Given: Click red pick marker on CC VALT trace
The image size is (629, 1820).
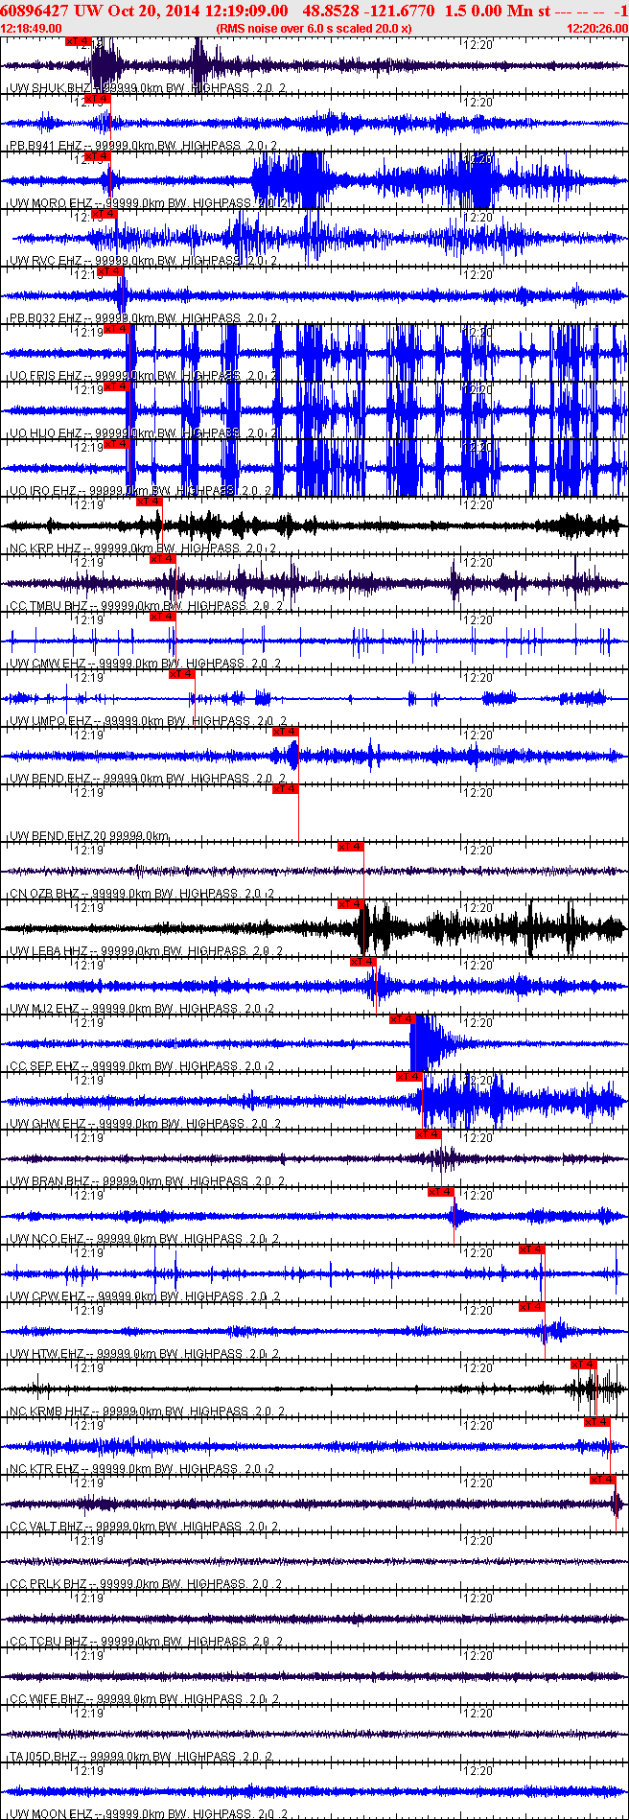Looking at the screenshot, I should (x=602, y=1480).
